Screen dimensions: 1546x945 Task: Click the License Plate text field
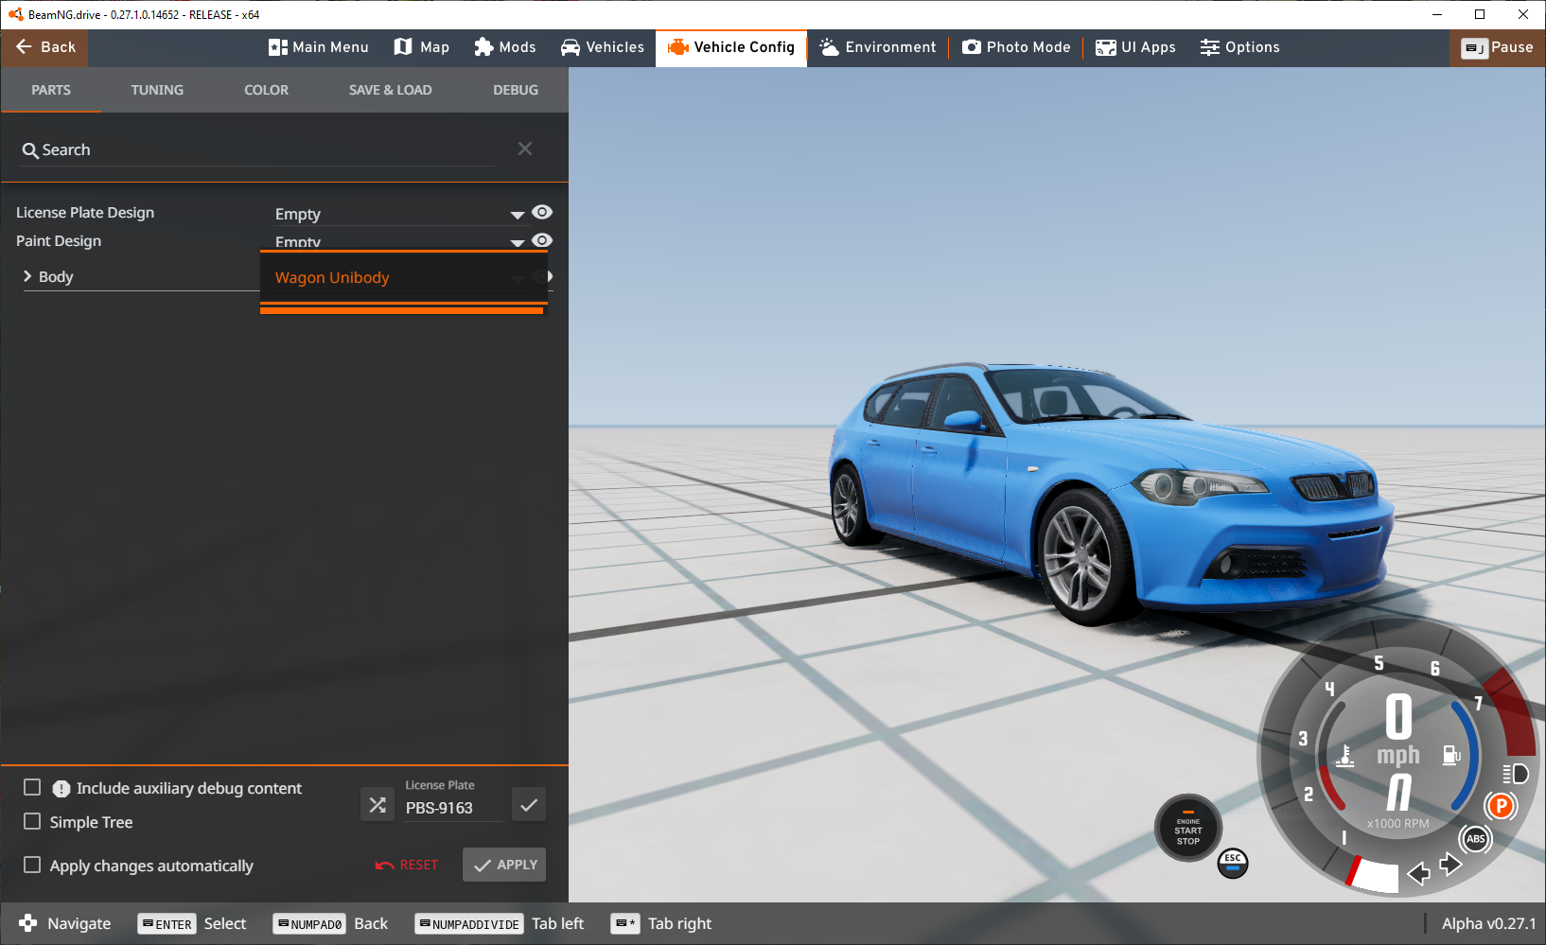pyautogui.click(x=453, y=808)
